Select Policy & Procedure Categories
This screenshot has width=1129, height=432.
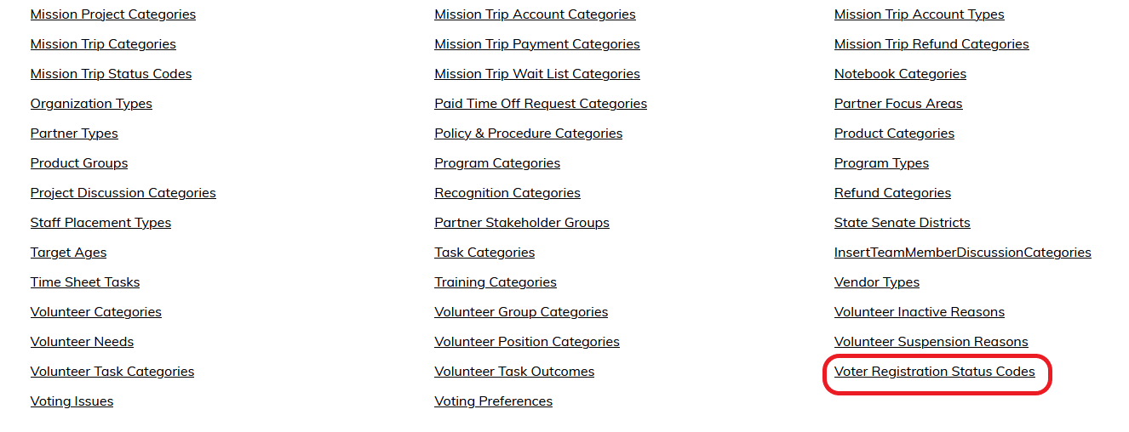pyautogui.click(x=528, y=134)
